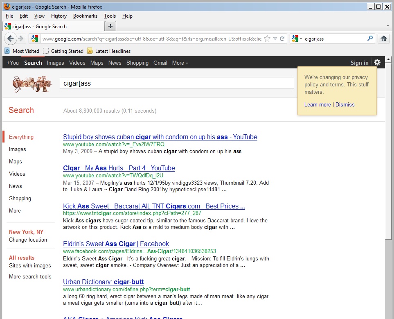The height and width of the screenshot is (319, 394).
Task: Open the View menu
Action: (x=39, y=16)
